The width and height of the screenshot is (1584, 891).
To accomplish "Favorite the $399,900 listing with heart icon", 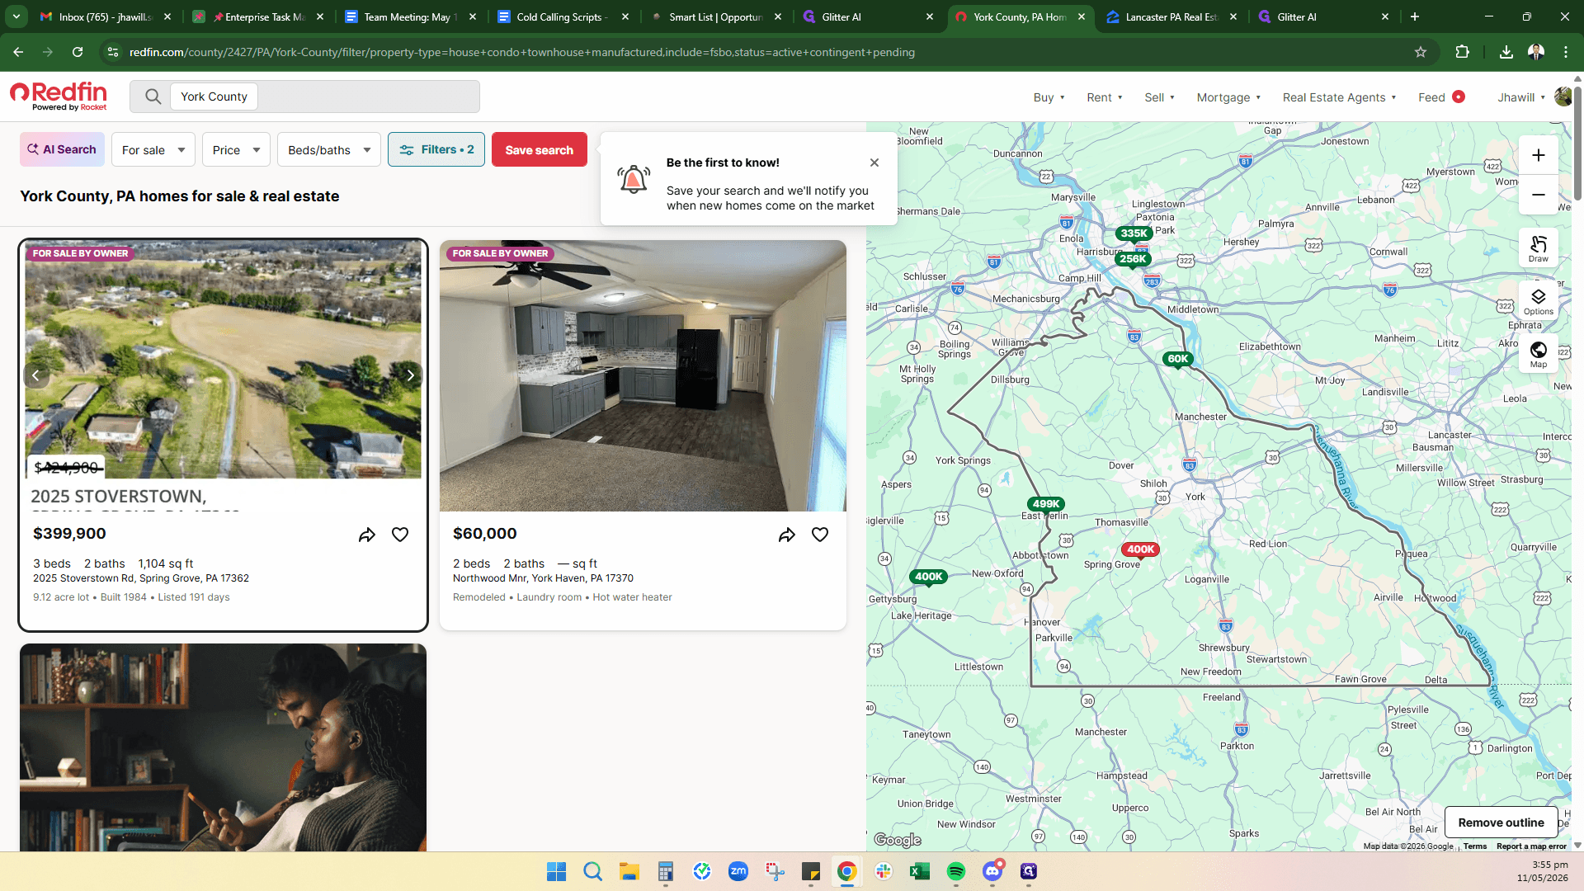I will pos(400,535).
